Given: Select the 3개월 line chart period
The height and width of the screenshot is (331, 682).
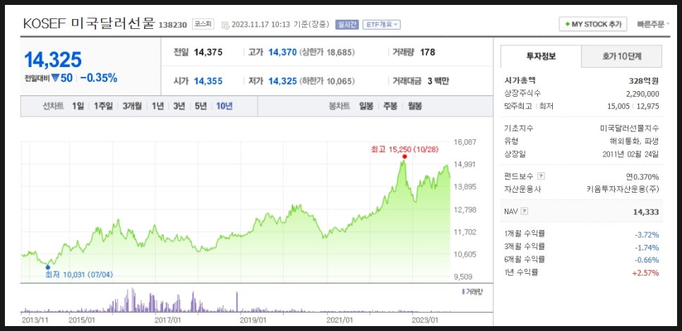Looking at the screenshot, I should (132, 106).
